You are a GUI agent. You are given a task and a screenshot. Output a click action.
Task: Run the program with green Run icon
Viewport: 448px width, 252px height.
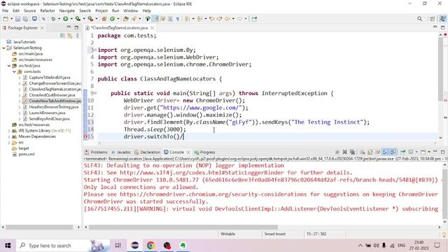coord(65,19)
